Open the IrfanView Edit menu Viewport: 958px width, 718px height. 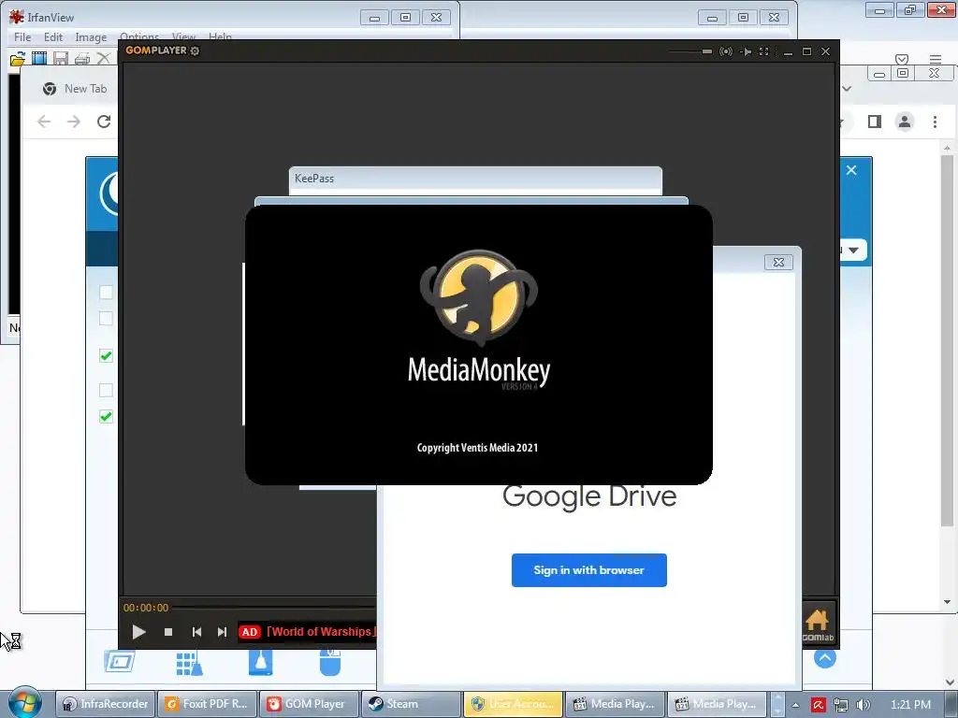53,37
